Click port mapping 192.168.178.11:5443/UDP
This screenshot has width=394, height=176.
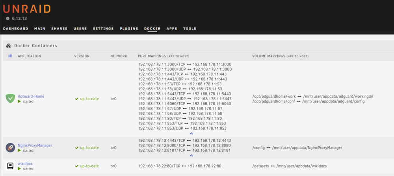pyautogui.click(x=185, y=99)
